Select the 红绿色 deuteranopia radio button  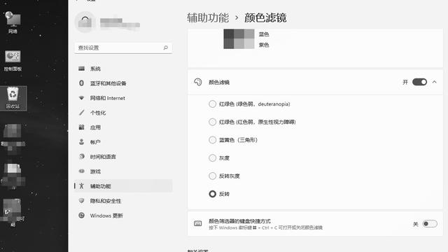[x=212, y=104]
